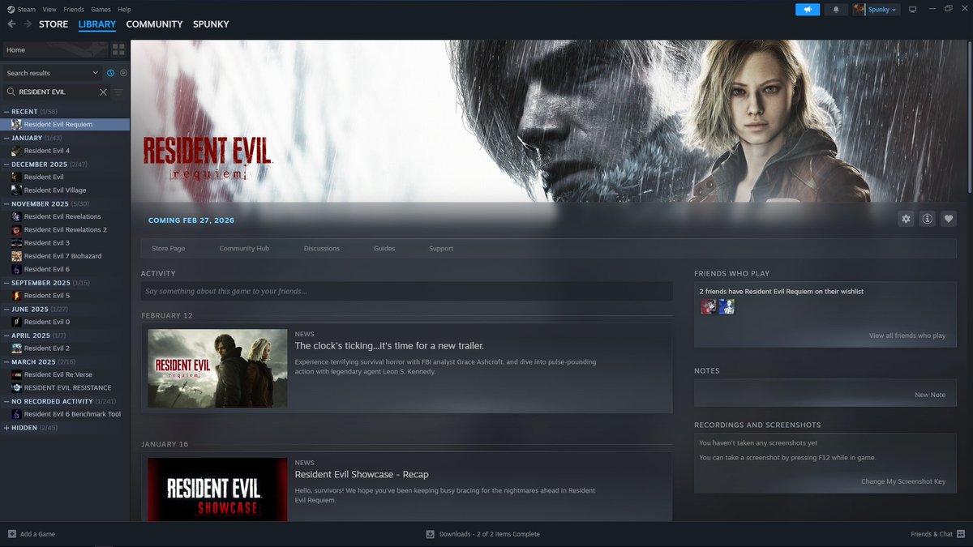Open the Resident Evil Showcase thumbnail
This screenshot has height=547, width=973.
tap(217, 489)
